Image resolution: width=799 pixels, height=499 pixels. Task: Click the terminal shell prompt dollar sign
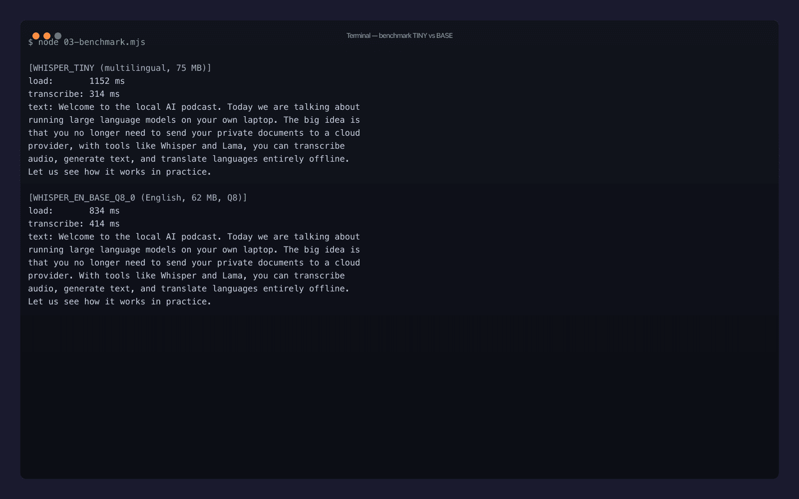click(31, 42)
